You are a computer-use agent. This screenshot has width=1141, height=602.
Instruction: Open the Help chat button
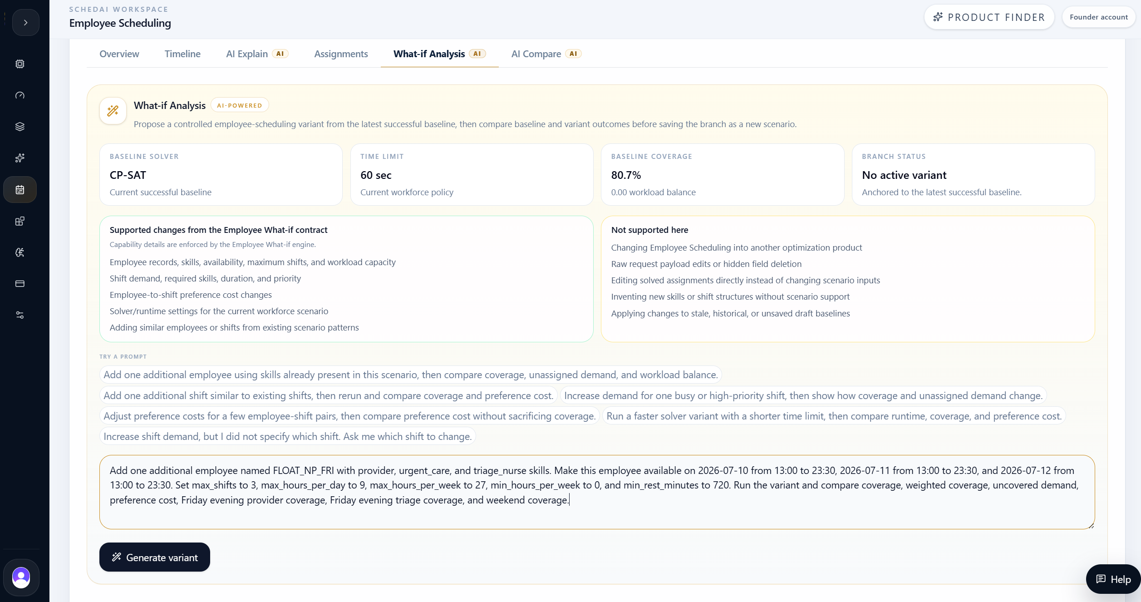pyautogui.click(x=1113, y=579)
